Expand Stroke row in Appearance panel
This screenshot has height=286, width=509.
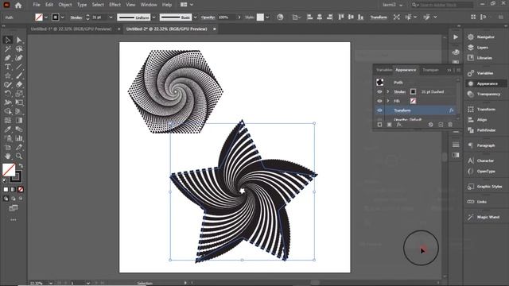click(x=387, y=92)
